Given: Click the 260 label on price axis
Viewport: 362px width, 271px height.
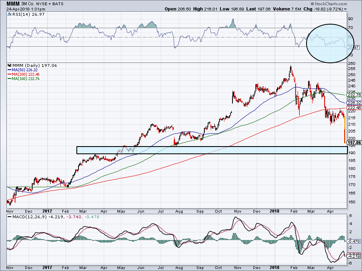Looking at the screenshot, I should [352, 64].
